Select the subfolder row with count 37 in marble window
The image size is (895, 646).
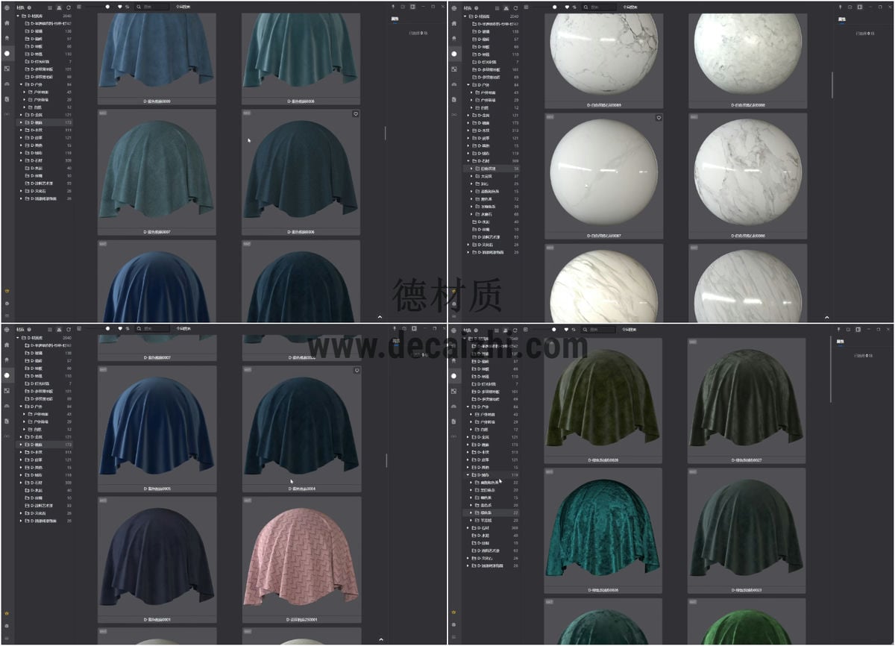tap(493, 176)
